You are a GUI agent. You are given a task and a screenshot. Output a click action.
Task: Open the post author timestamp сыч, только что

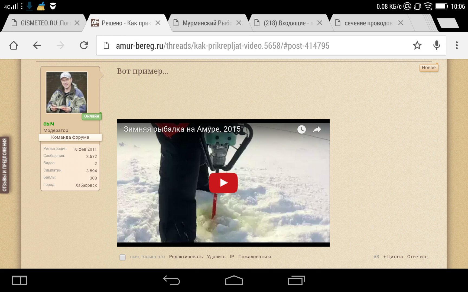click(147, 257)
